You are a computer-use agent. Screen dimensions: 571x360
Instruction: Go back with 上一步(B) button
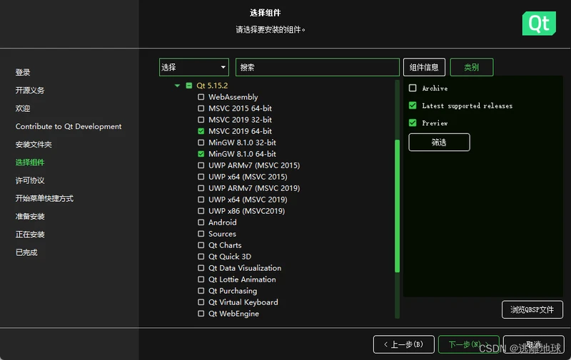pos(403,344)
